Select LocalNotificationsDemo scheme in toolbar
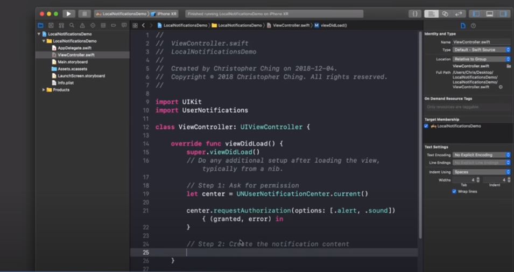 click(x=121, y=14)
